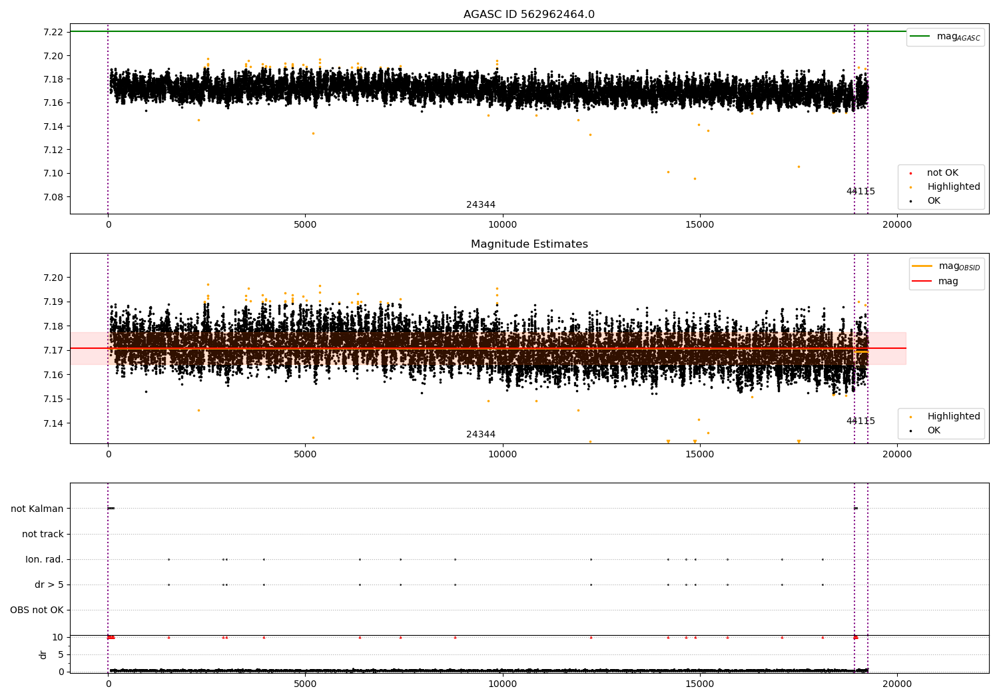Click the "OBS not OK" axis label
Image resolution: width=999 pixels, height=699 pixels.
point(37,610)
